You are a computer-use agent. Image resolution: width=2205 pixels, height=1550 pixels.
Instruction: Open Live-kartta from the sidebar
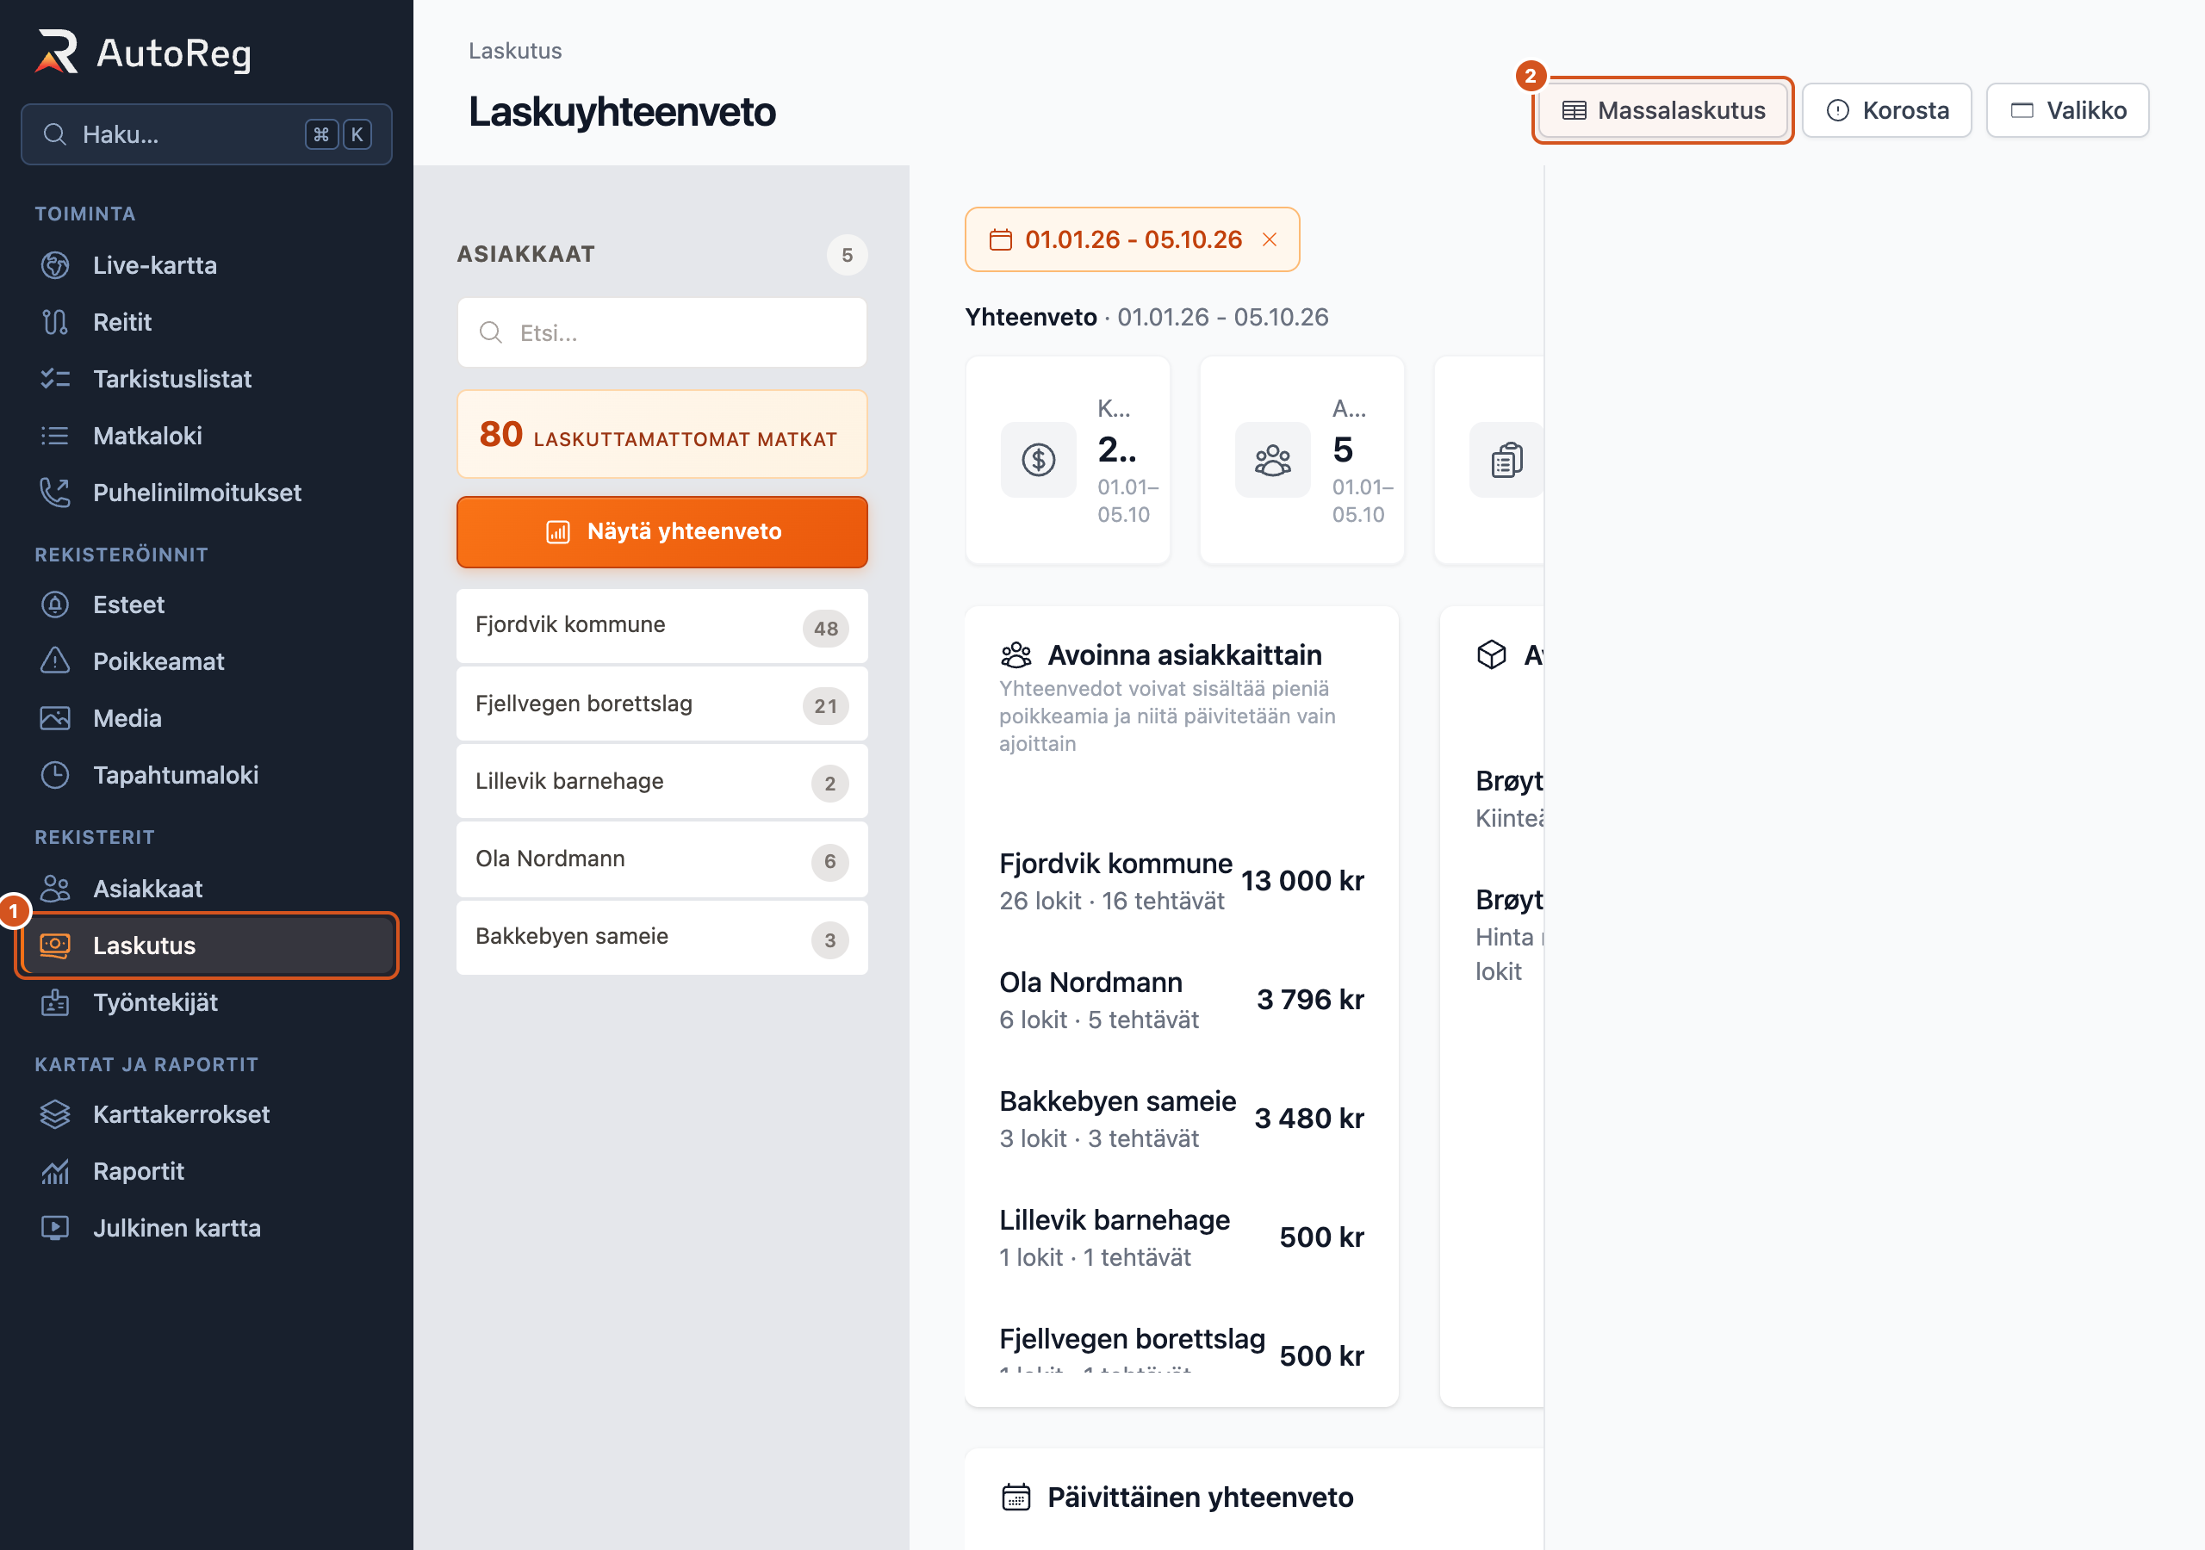pyautogui.click(x=207, y=265)
